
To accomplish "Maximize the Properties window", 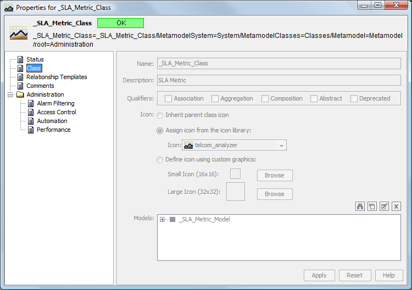I will [x=378, y=5].
